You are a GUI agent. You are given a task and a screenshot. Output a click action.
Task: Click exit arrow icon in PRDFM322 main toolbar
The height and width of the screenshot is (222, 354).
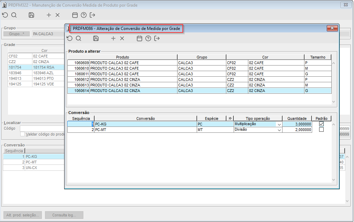tap(92, 15)
